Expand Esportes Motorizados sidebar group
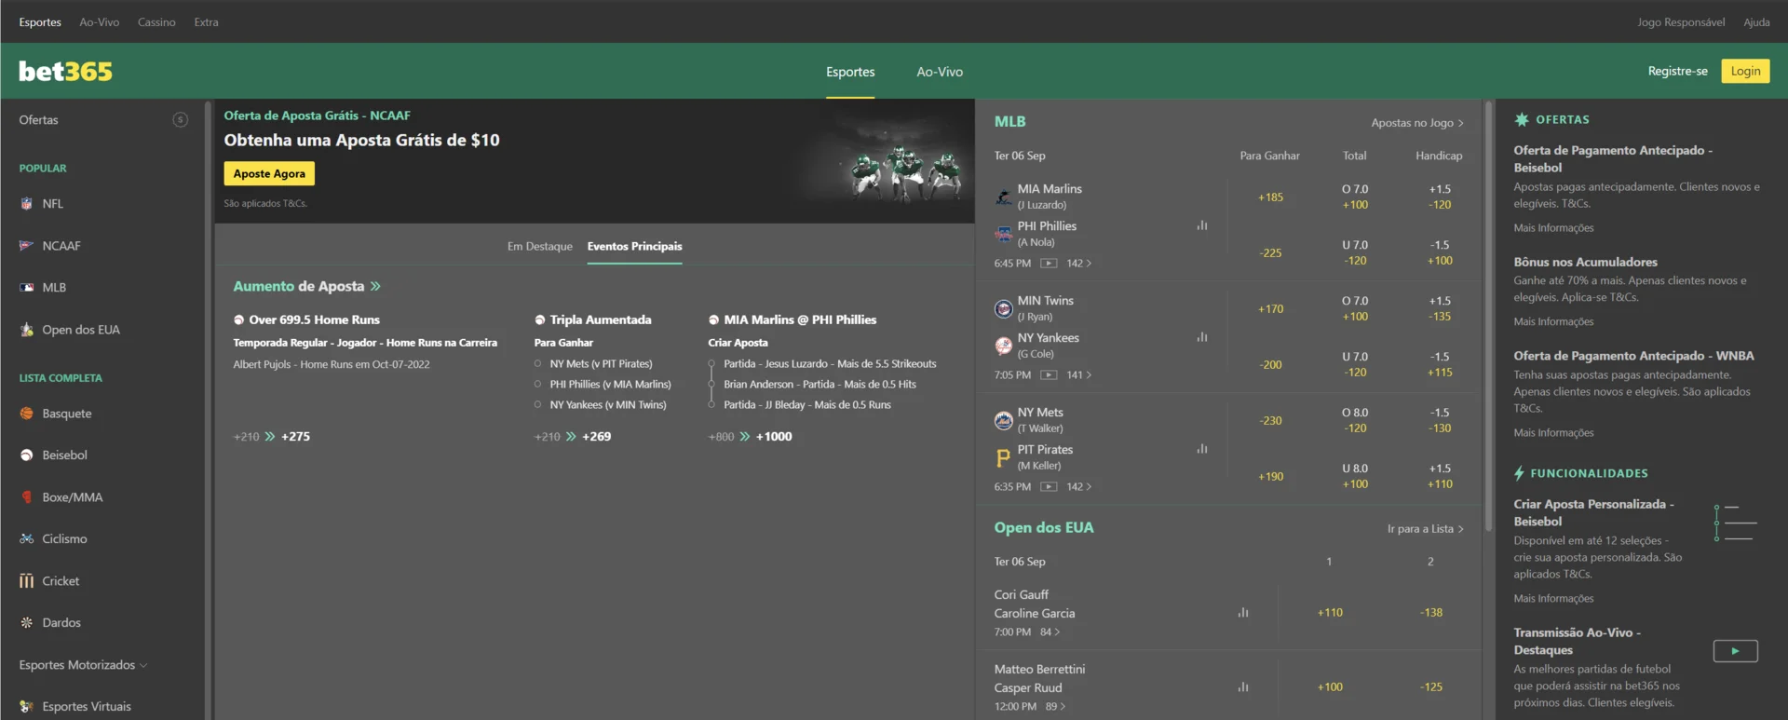This screenshot has width=1788, height=720. pos(83,665)
